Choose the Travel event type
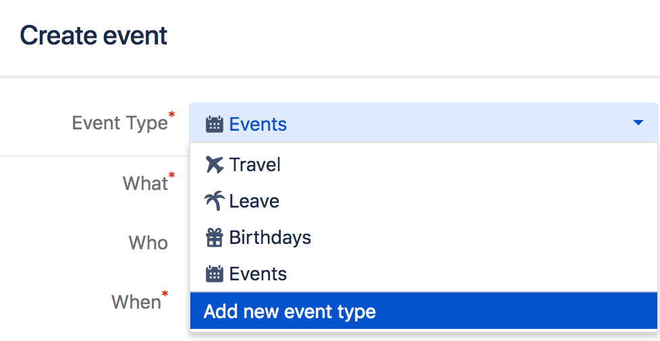This screenshot has height=341, width=660. [x=423, y=164]
